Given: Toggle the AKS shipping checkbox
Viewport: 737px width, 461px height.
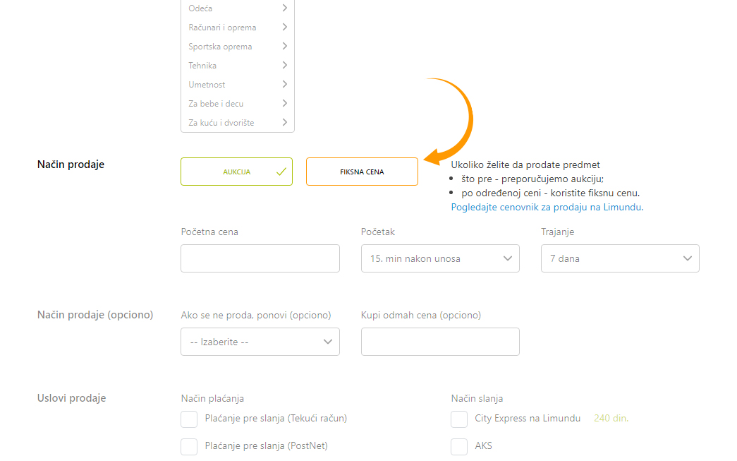Looking at the screenshot, I should (x=458, y=446).
